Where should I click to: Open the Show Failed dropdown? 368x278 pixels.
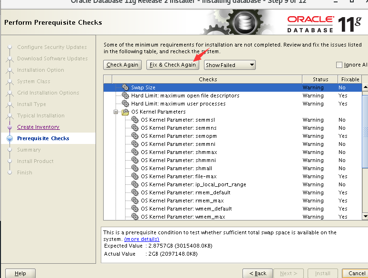pos(230,65)
